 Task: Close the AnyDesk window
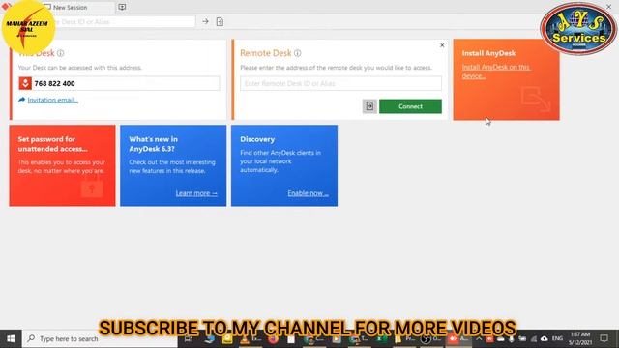tap(608, 7)
